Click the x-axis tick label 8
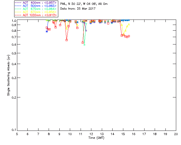This screenshot has width=181, height=145. click(x=49, y=134)
